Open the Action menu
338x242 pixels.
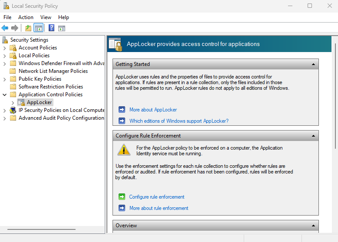coord(26,17)
